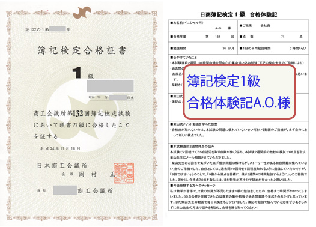Click the value 36 か月

tap(228, 48)
